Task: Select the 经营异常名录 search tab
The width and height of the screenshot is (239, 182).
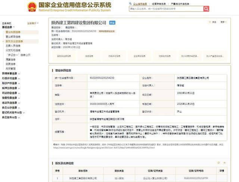Action: point(159,4)
